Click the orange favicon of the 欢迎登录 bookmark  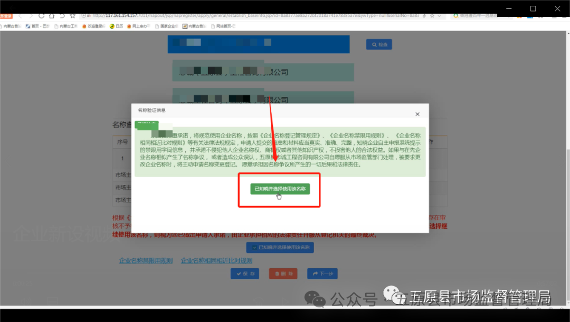[x=84, y=25]
